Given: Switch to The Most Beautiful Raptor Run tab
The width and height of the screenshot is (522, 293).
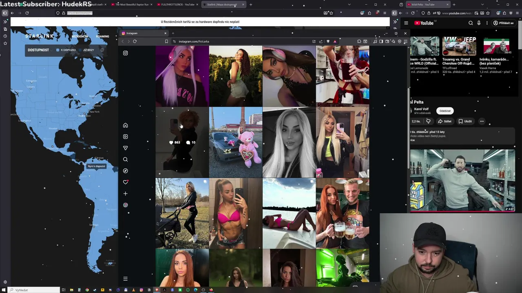Looking at the screenshot, I should pos(132,4).
